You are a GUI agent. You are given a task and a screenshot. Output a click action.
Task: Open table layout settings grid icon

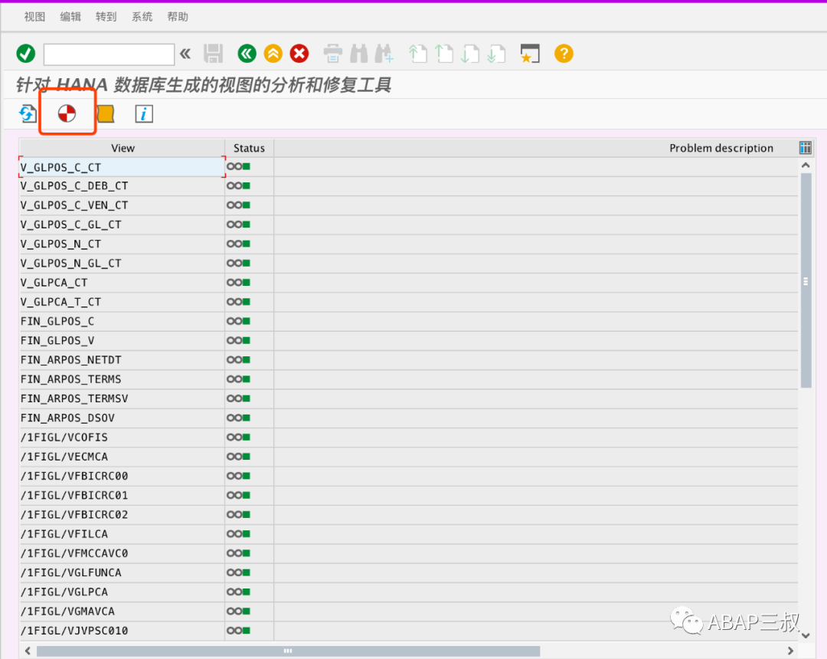[x=806, y=148]
